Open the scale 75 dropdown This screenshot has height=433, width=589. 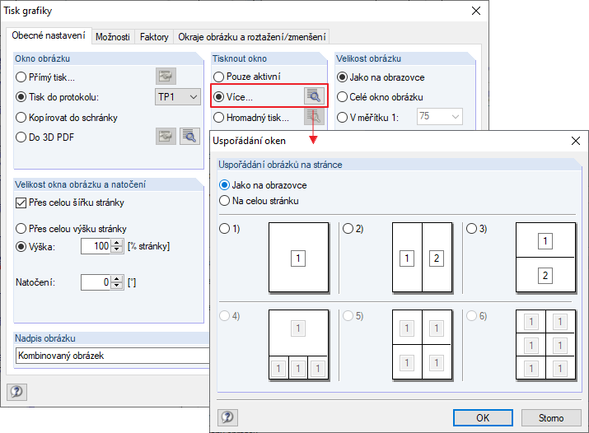[x=440, y=118]
